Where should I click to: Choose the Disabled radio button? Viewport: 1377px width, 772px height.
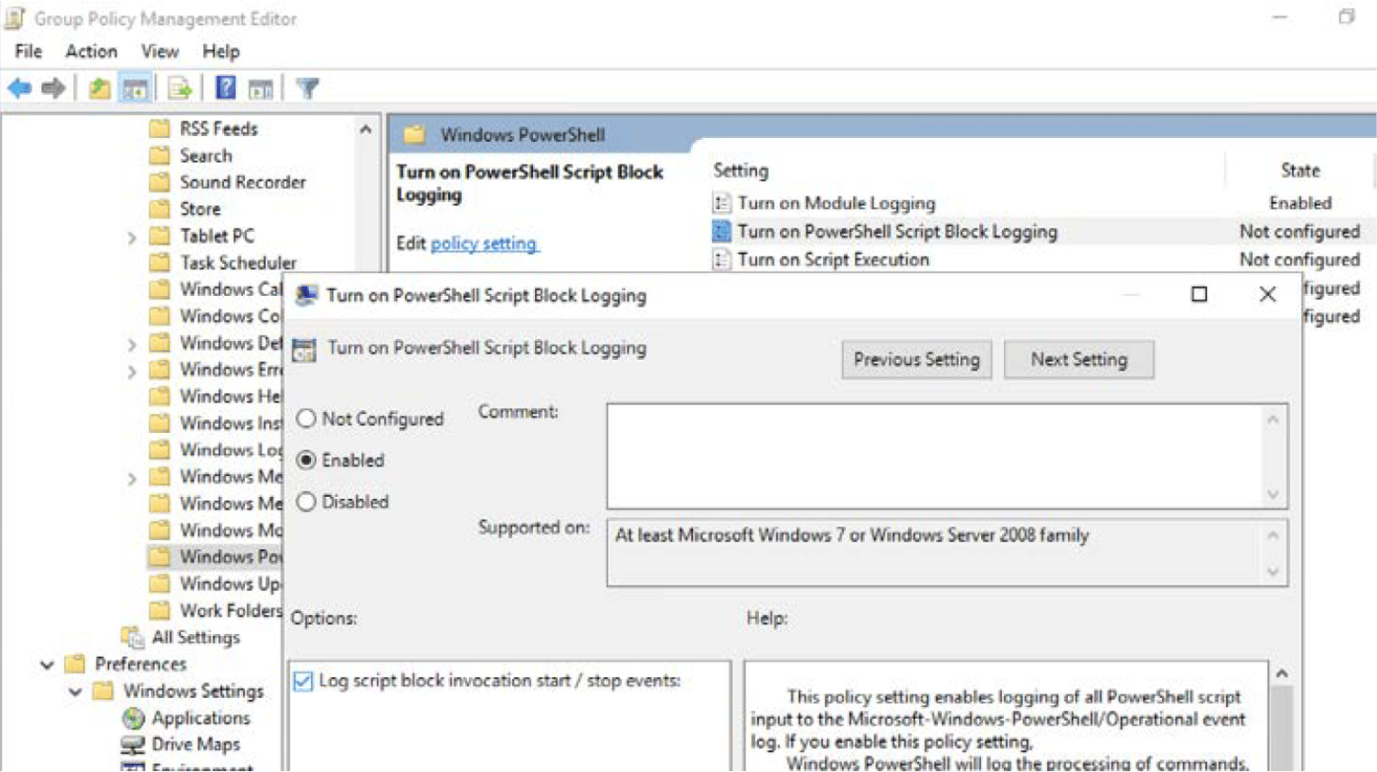[x=306, y=502]
